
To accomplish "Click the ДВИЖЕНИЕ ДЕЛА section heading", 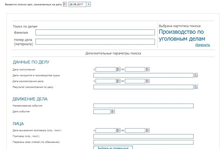I will pyautogui.click(x=30, y=99).
